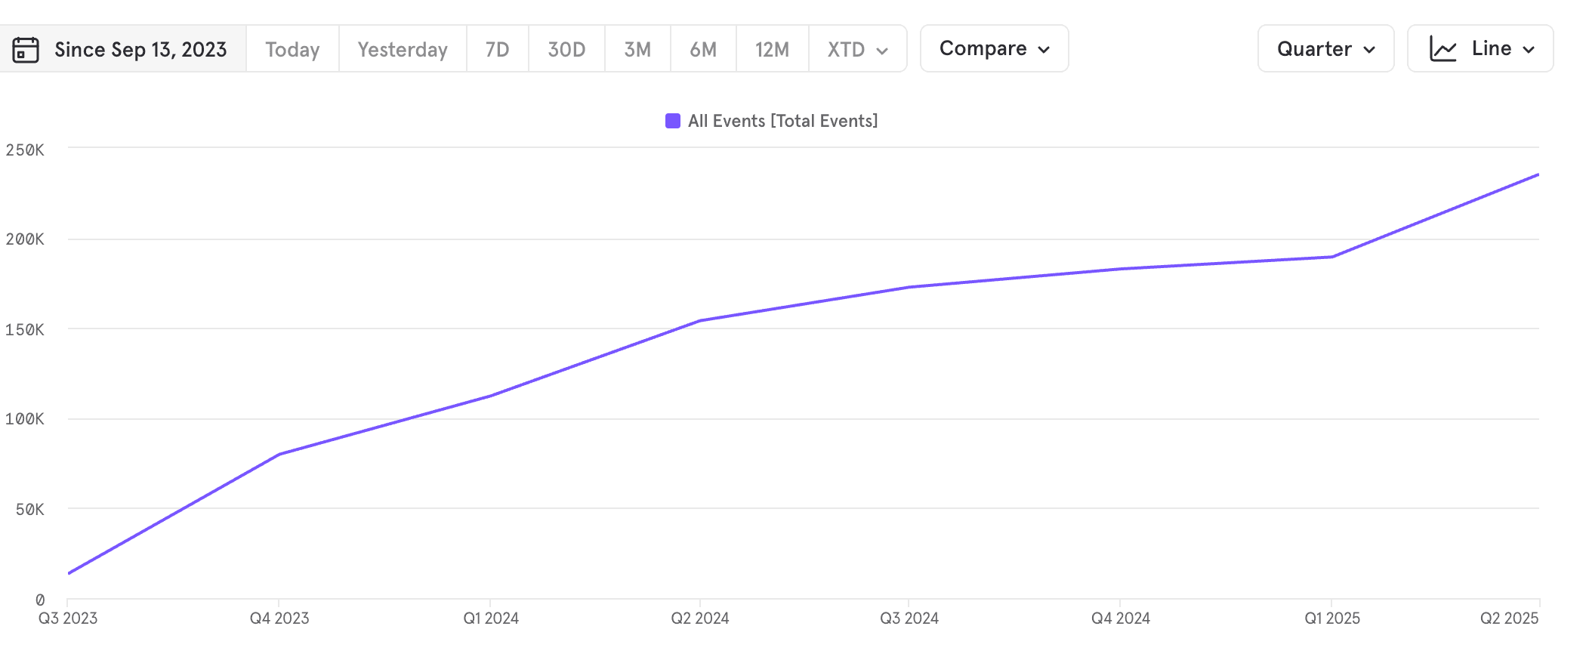The width and height of the screenshot is (1586, 657).
Task: Click the line data point at Q2 2024
Action: 700,320
